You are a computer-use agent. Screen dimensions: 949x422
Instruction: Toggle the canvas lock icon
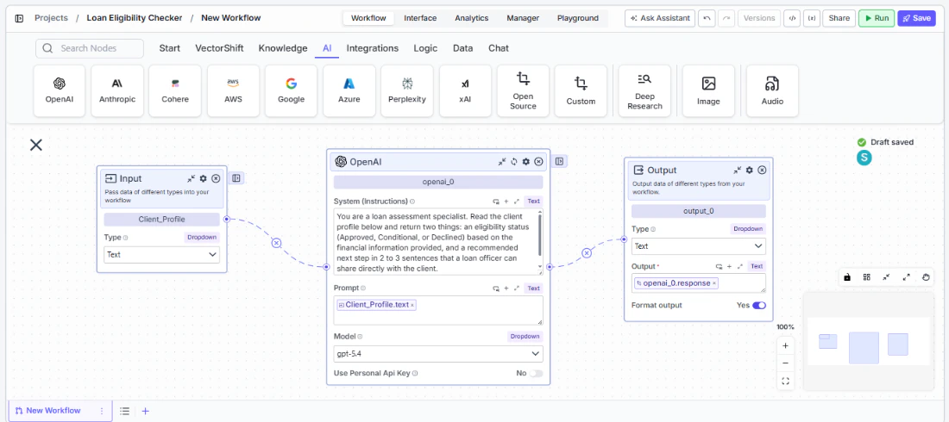click(x=847, y=277)
